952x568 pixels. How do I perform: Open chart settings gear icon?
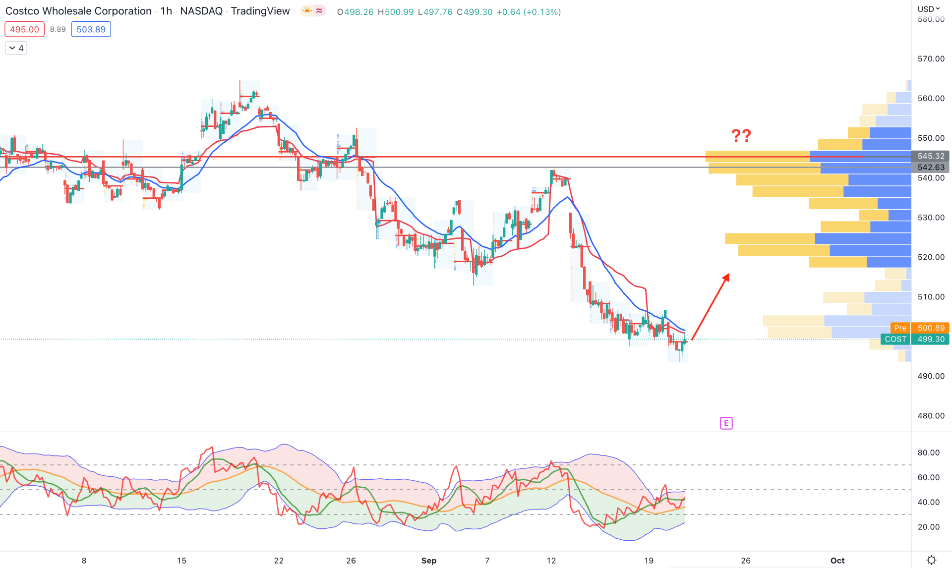pyautogui.click(x=931, y=560)
